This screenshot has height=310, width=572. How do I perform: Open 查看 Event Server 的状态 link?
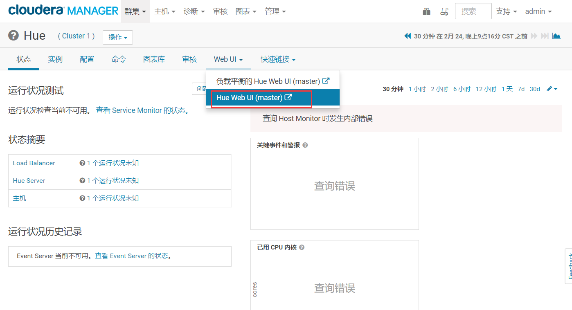click(x=132, y=256)
